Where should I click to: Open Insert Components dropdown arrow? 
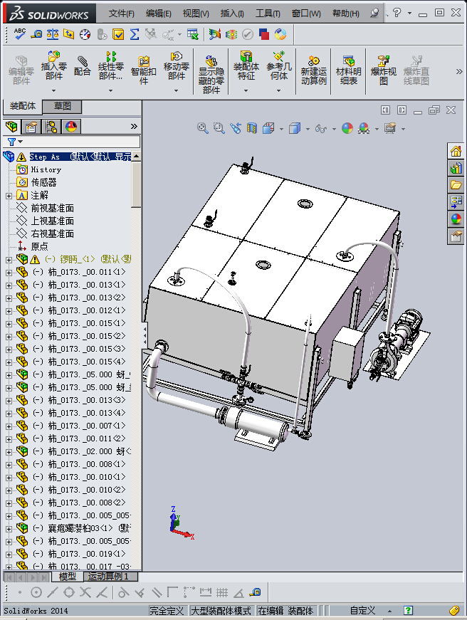click(x=54, y=91)
